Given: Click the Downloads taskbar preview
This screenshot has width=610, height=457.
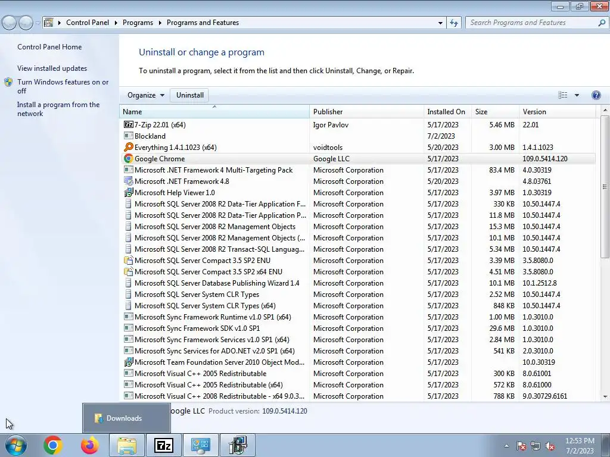Looking at the screenshot, I should tap(126, 418).
